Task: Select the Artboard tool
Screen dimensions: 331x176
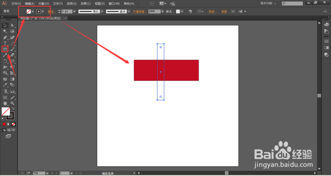Action: 5,97
